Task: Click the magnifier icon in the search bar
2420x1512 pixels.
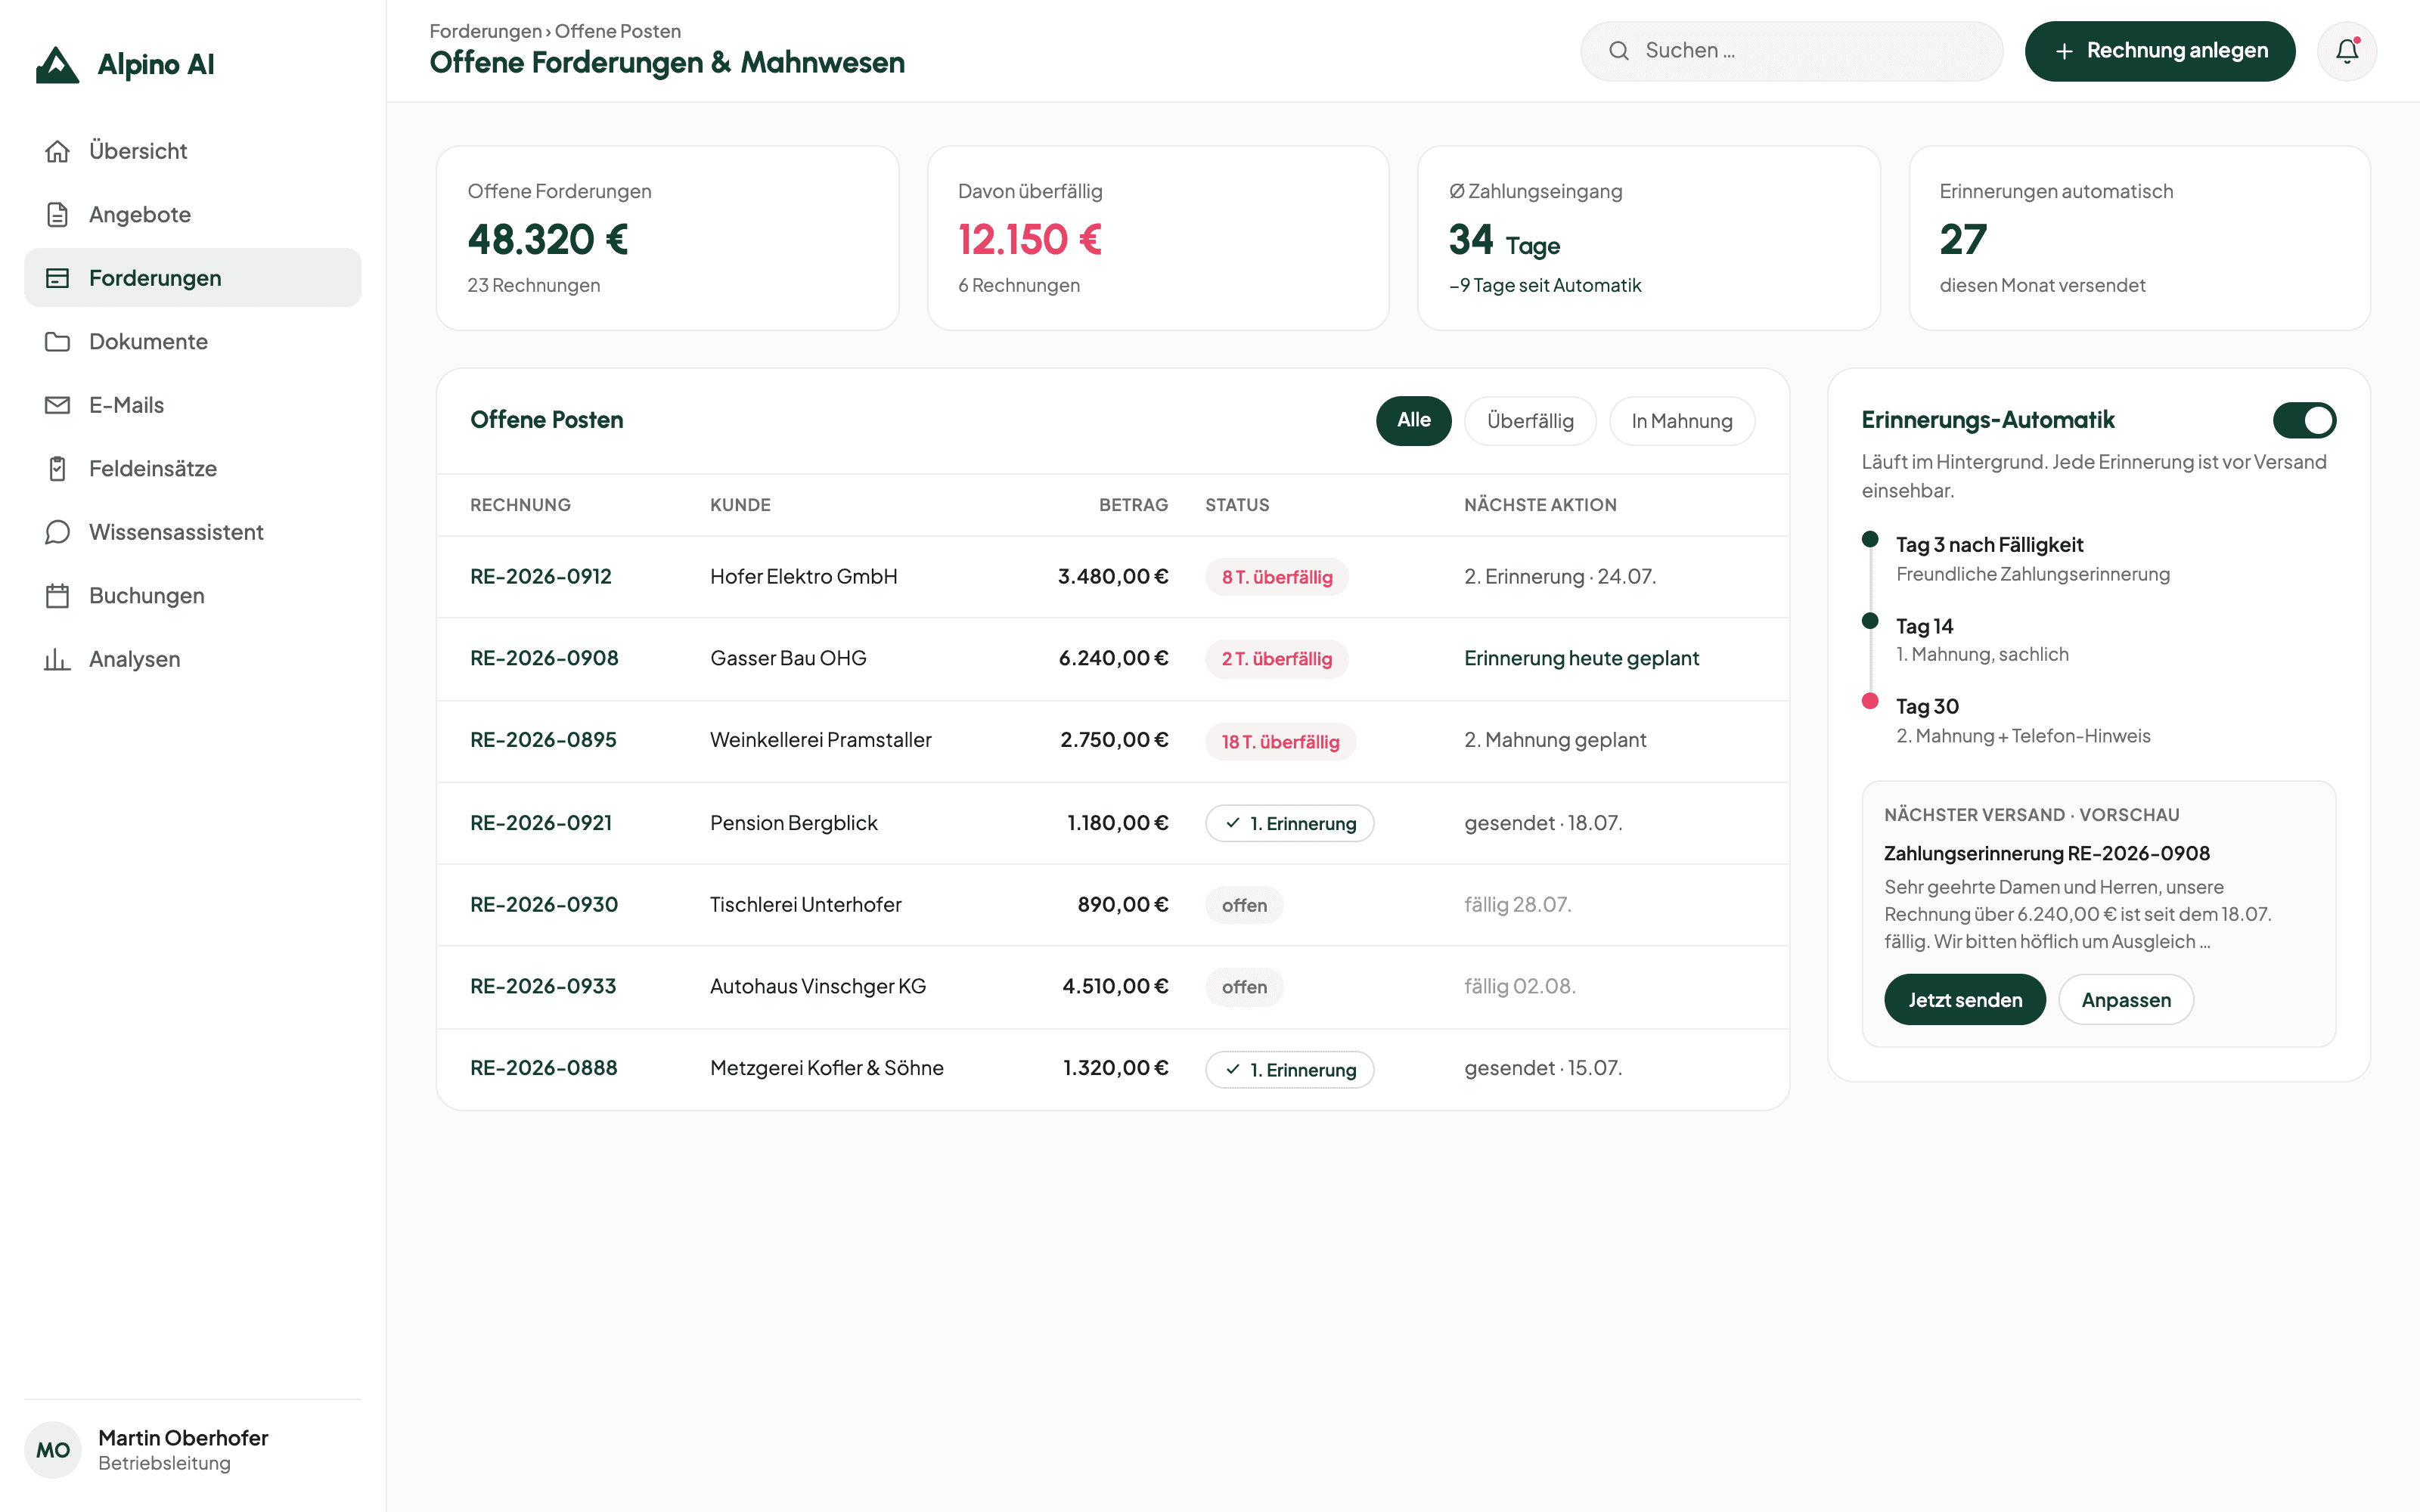Action: coord(1618,51)
